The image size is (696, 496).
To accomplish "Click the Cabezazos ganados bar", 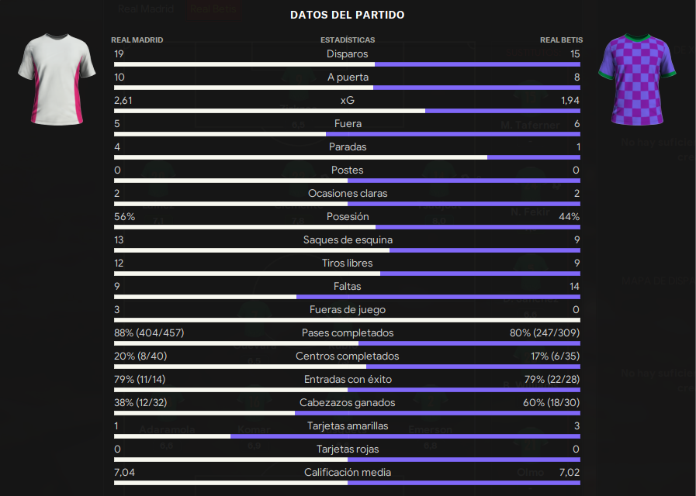I will [x=347, y=413].
